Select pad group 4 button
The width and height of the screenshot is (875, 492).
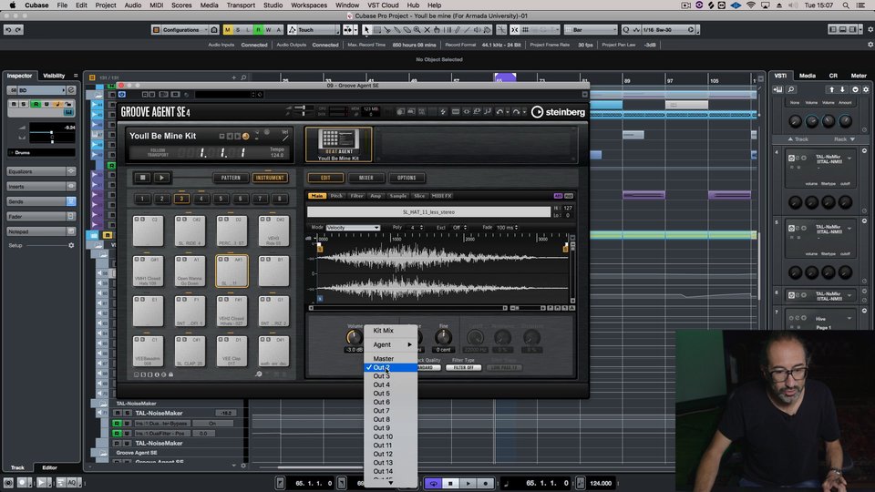click(201, 199)
